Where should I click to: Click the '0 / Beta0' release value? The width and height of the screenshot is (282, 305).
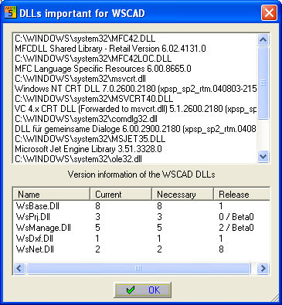pos(236,217)
